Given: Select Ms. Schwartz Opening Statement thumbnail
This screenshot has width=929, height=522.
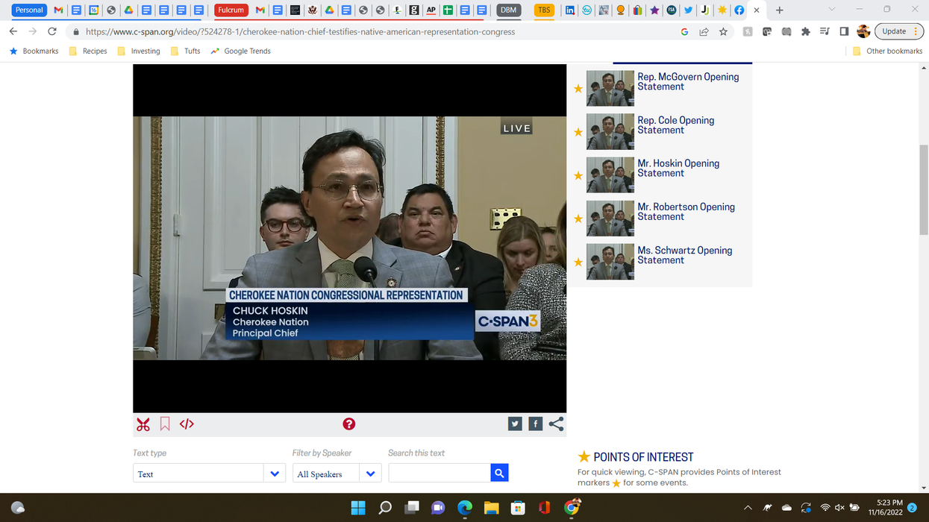Looking at the screenshot, I should [610, 262].
